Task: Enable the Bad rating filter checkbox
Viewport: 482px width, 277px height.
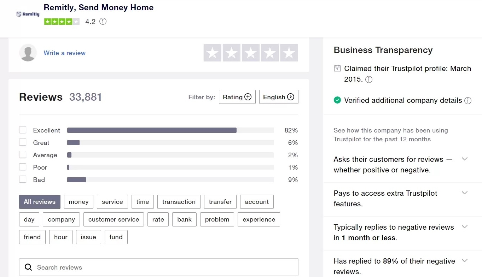Action: (x=23, y=179)
